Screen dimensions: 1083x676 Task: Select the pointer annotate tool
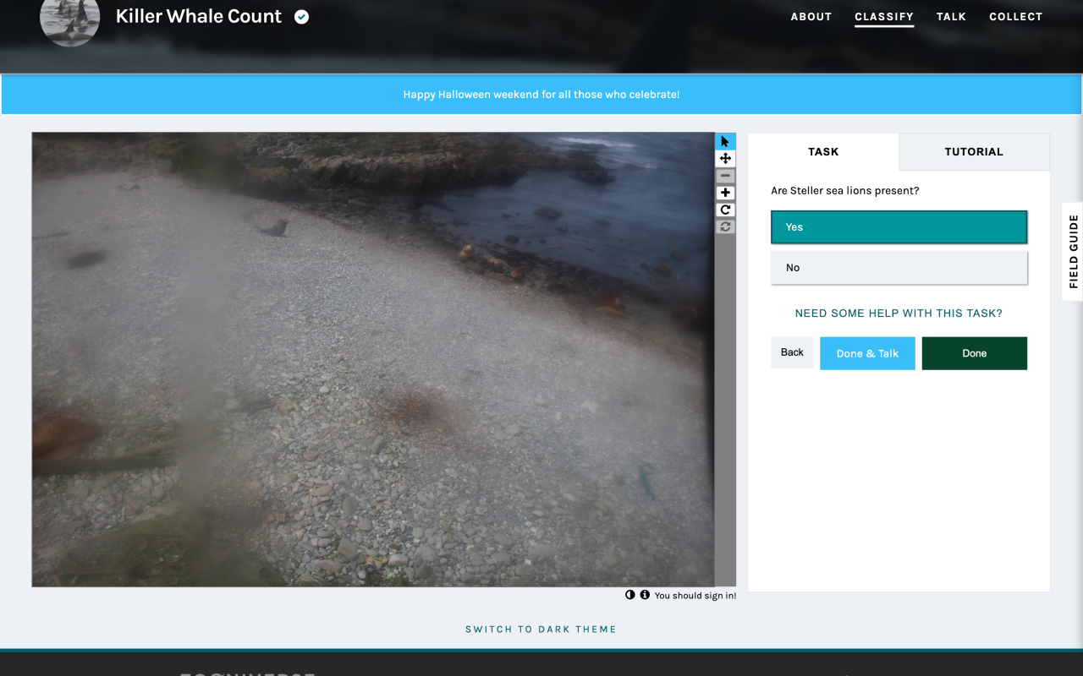tap(725, 142)
